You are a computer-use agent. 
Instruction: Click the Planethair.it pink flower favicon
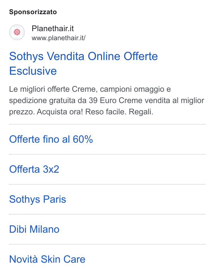tap(17, 32)
